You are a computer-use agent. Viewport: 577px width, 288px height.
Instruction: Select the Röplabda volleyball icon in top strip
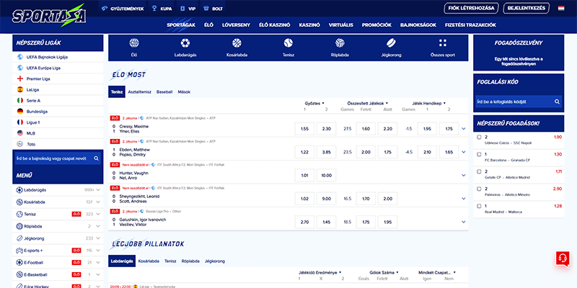(340, 43)
